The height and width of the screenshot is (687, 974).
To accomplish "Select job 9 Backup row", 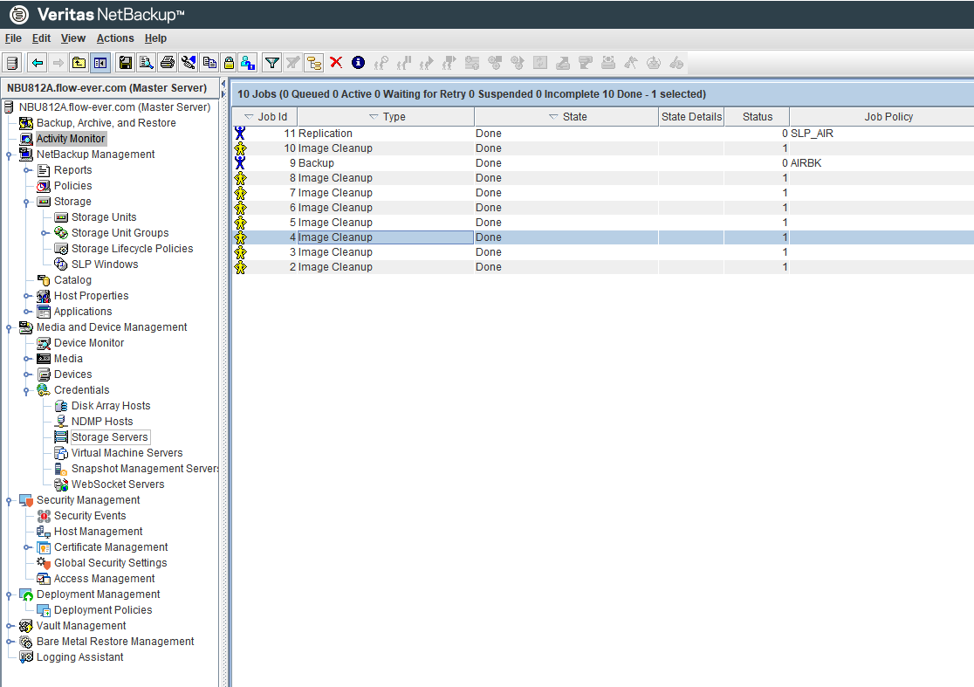I will (x=602, y=163).
